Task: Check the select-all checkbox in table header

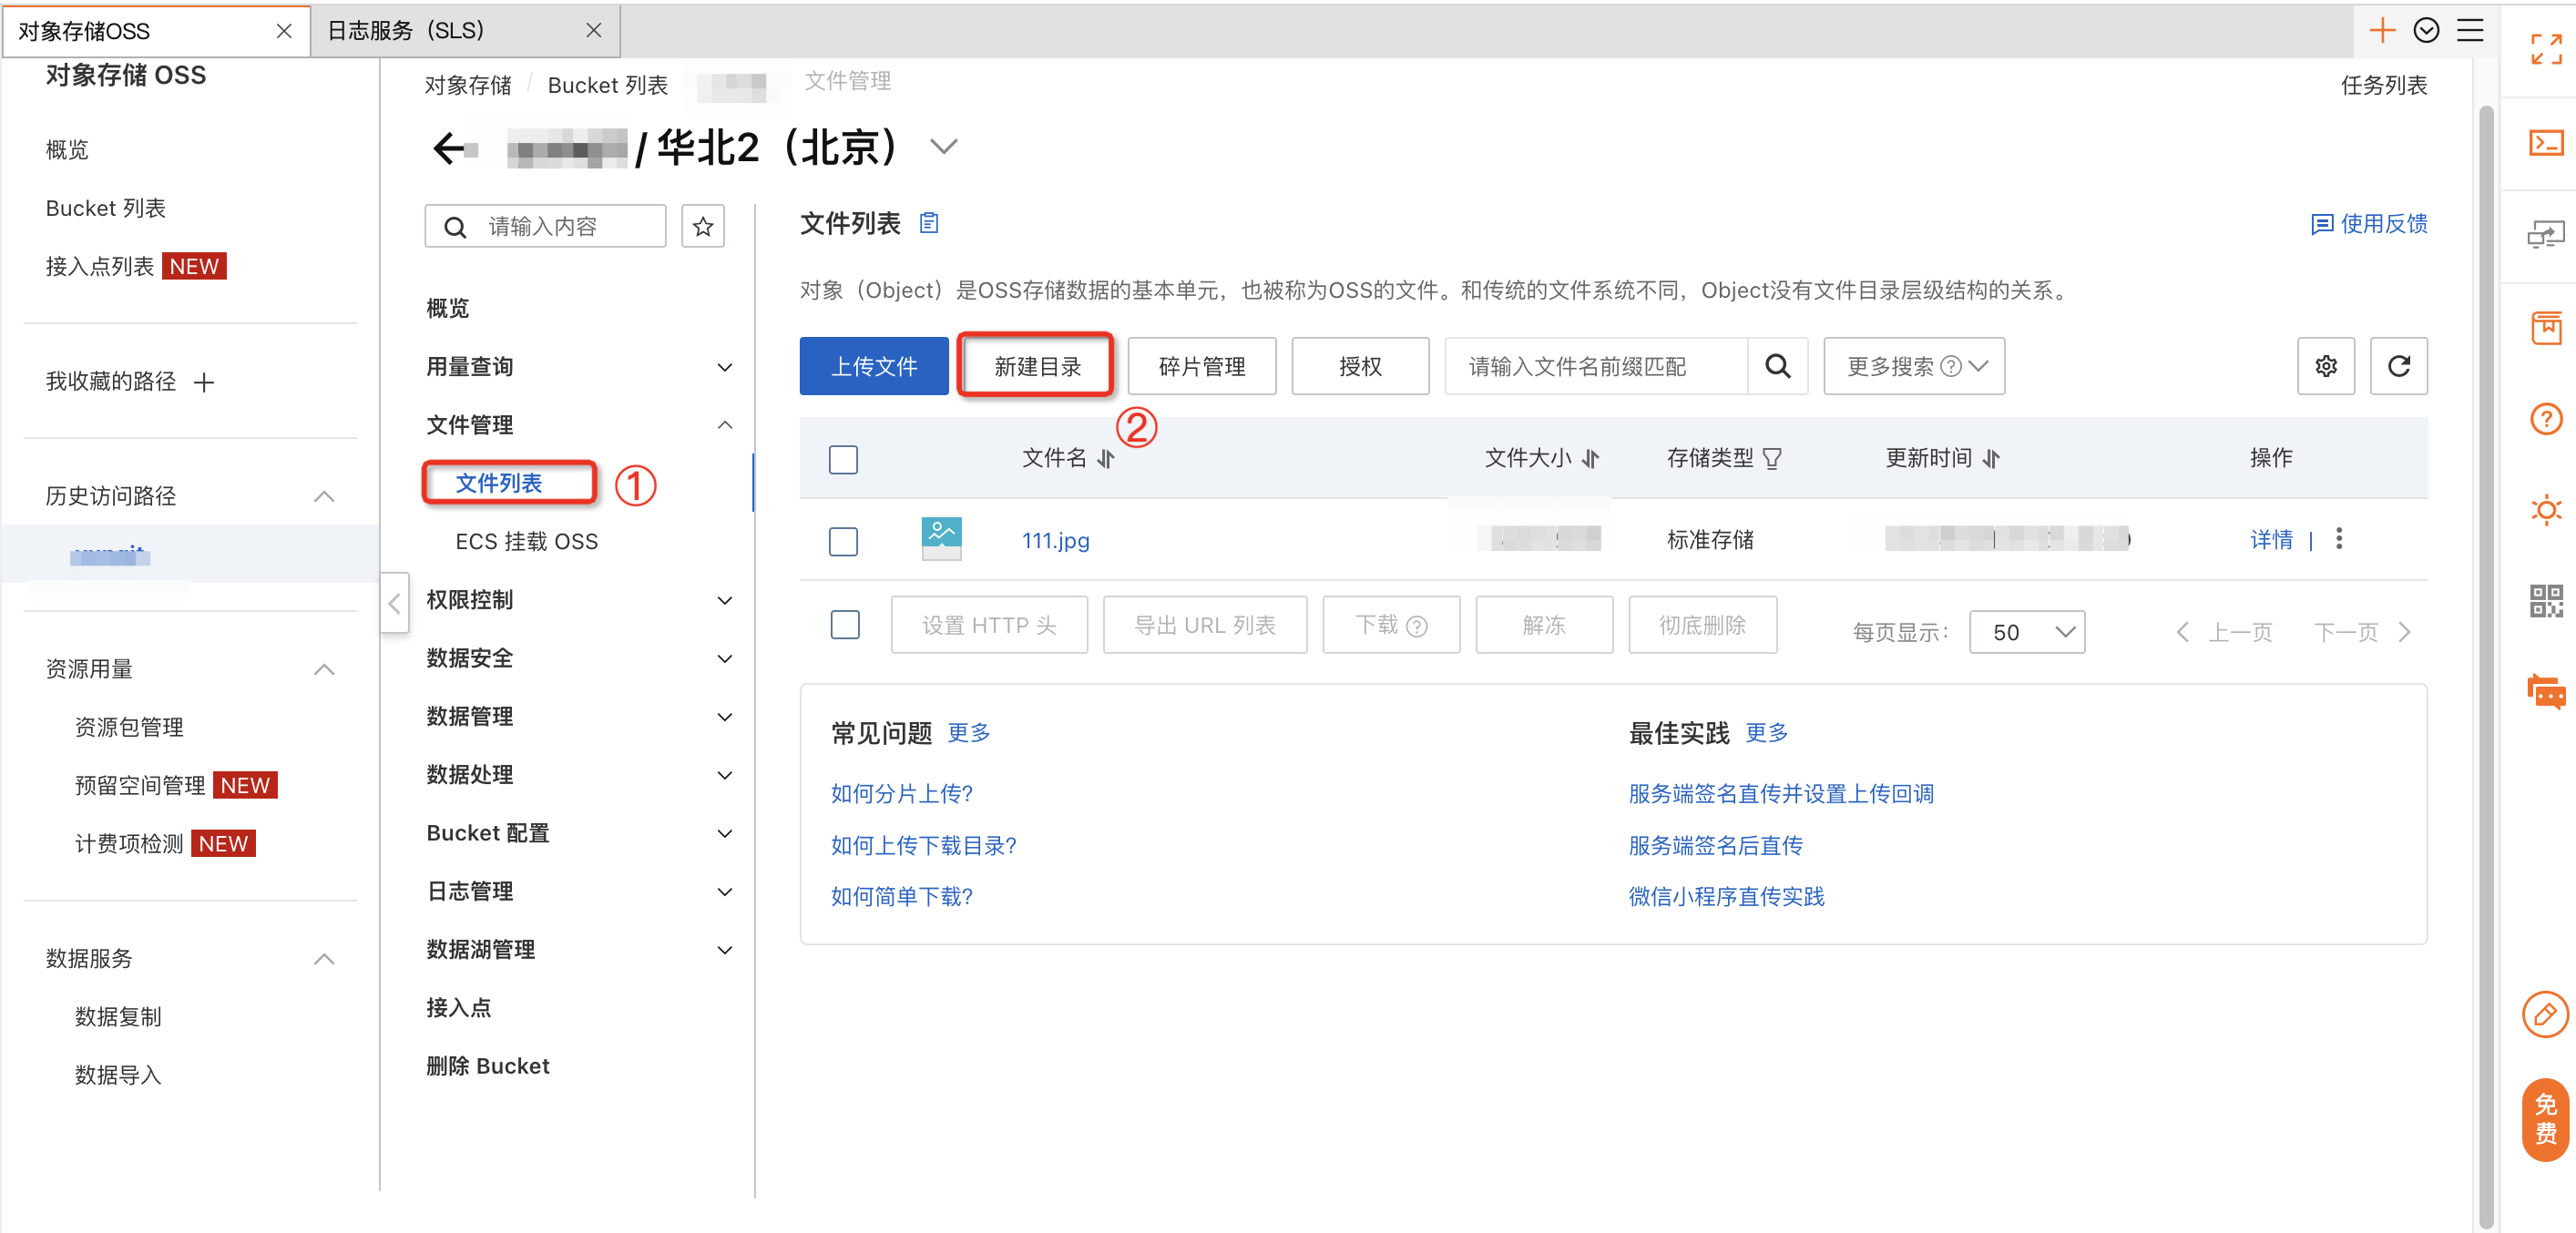Action: coord(843,459)
